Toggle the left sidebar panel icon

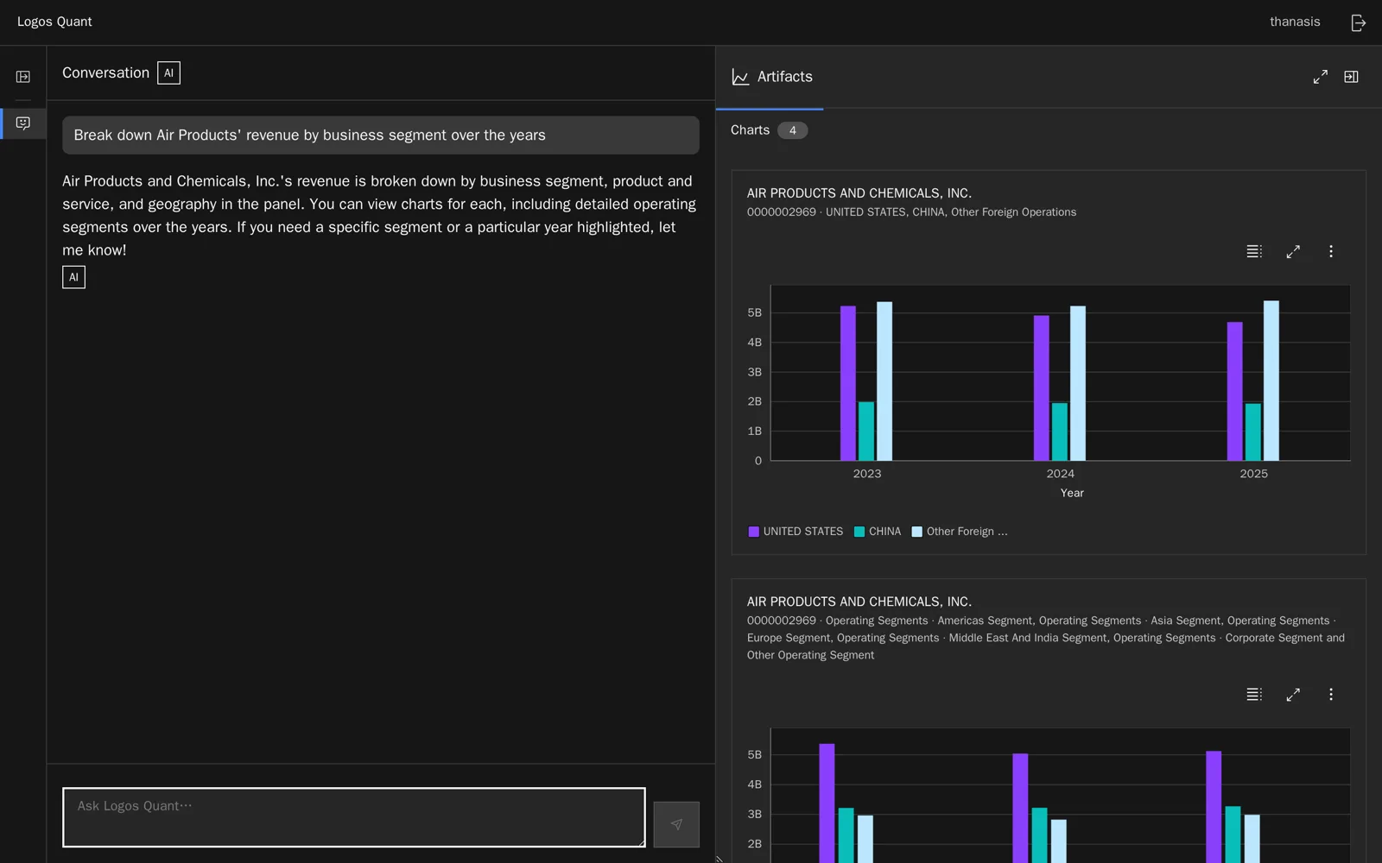pos(23,77)
